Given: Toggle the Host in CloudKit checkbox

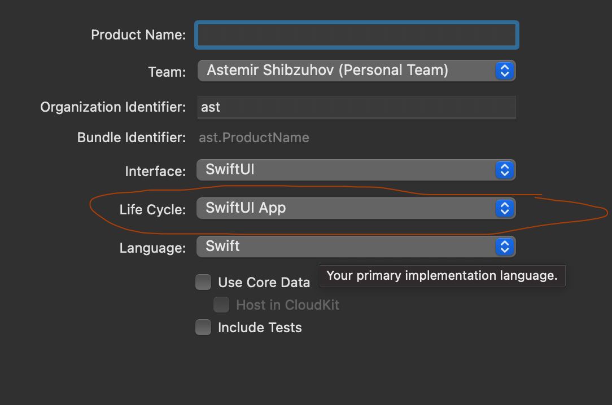Looking at the screenshot, I should click(x=221, y=305).
